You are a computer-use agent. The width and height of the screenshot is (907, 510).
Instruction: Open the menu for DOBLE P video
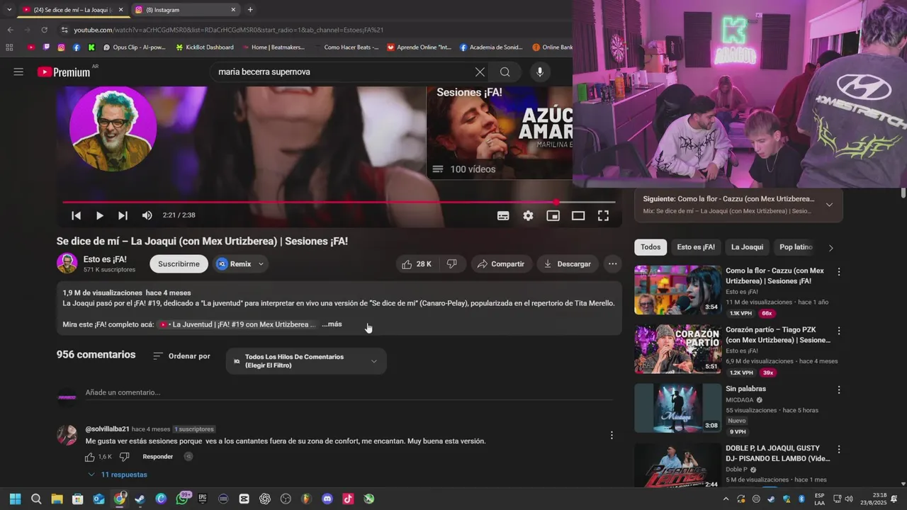pos(839,449)
